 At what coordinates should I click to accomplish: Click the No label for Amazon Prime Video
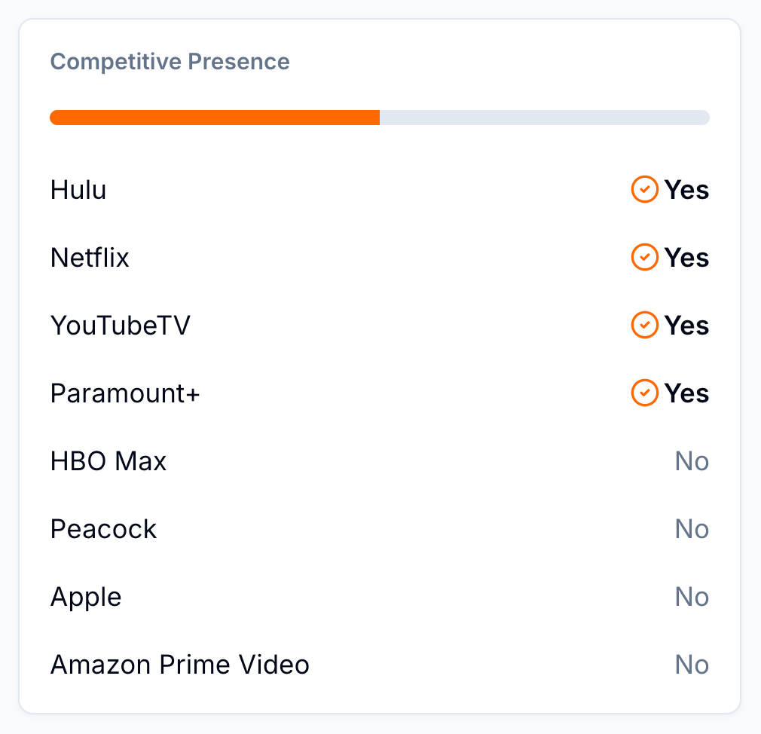pos(692,664)
